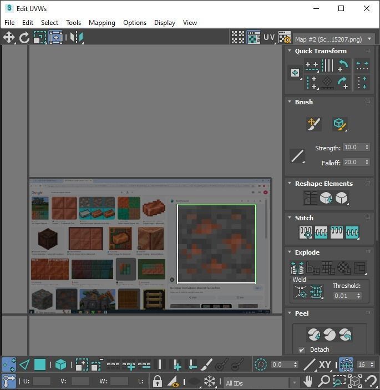This screenshot has height=390, width=380.
Task: Open the brush falloff type flyout
Action: click(x=297, y=156)
